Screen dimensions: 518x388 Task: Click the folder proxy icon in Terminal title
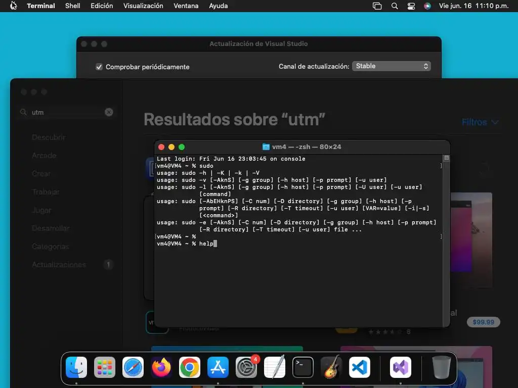(x=266, y=147)
